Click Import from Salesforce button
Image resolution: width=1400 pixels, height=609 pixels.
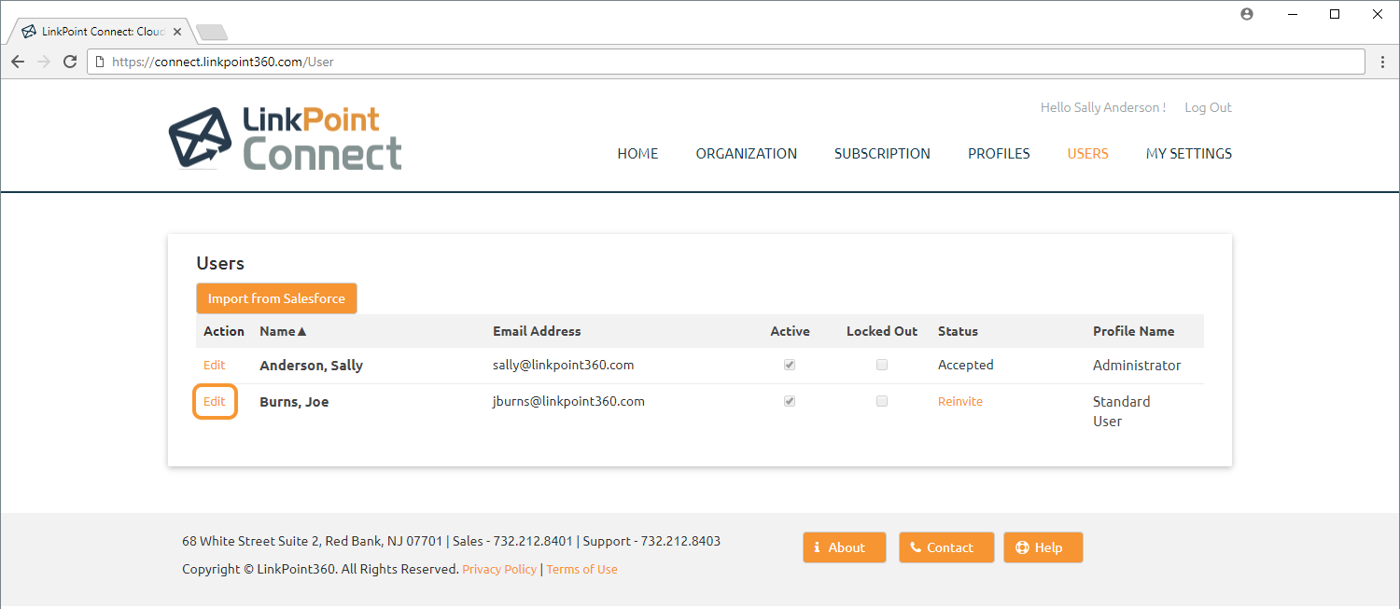tap(276, 298)
